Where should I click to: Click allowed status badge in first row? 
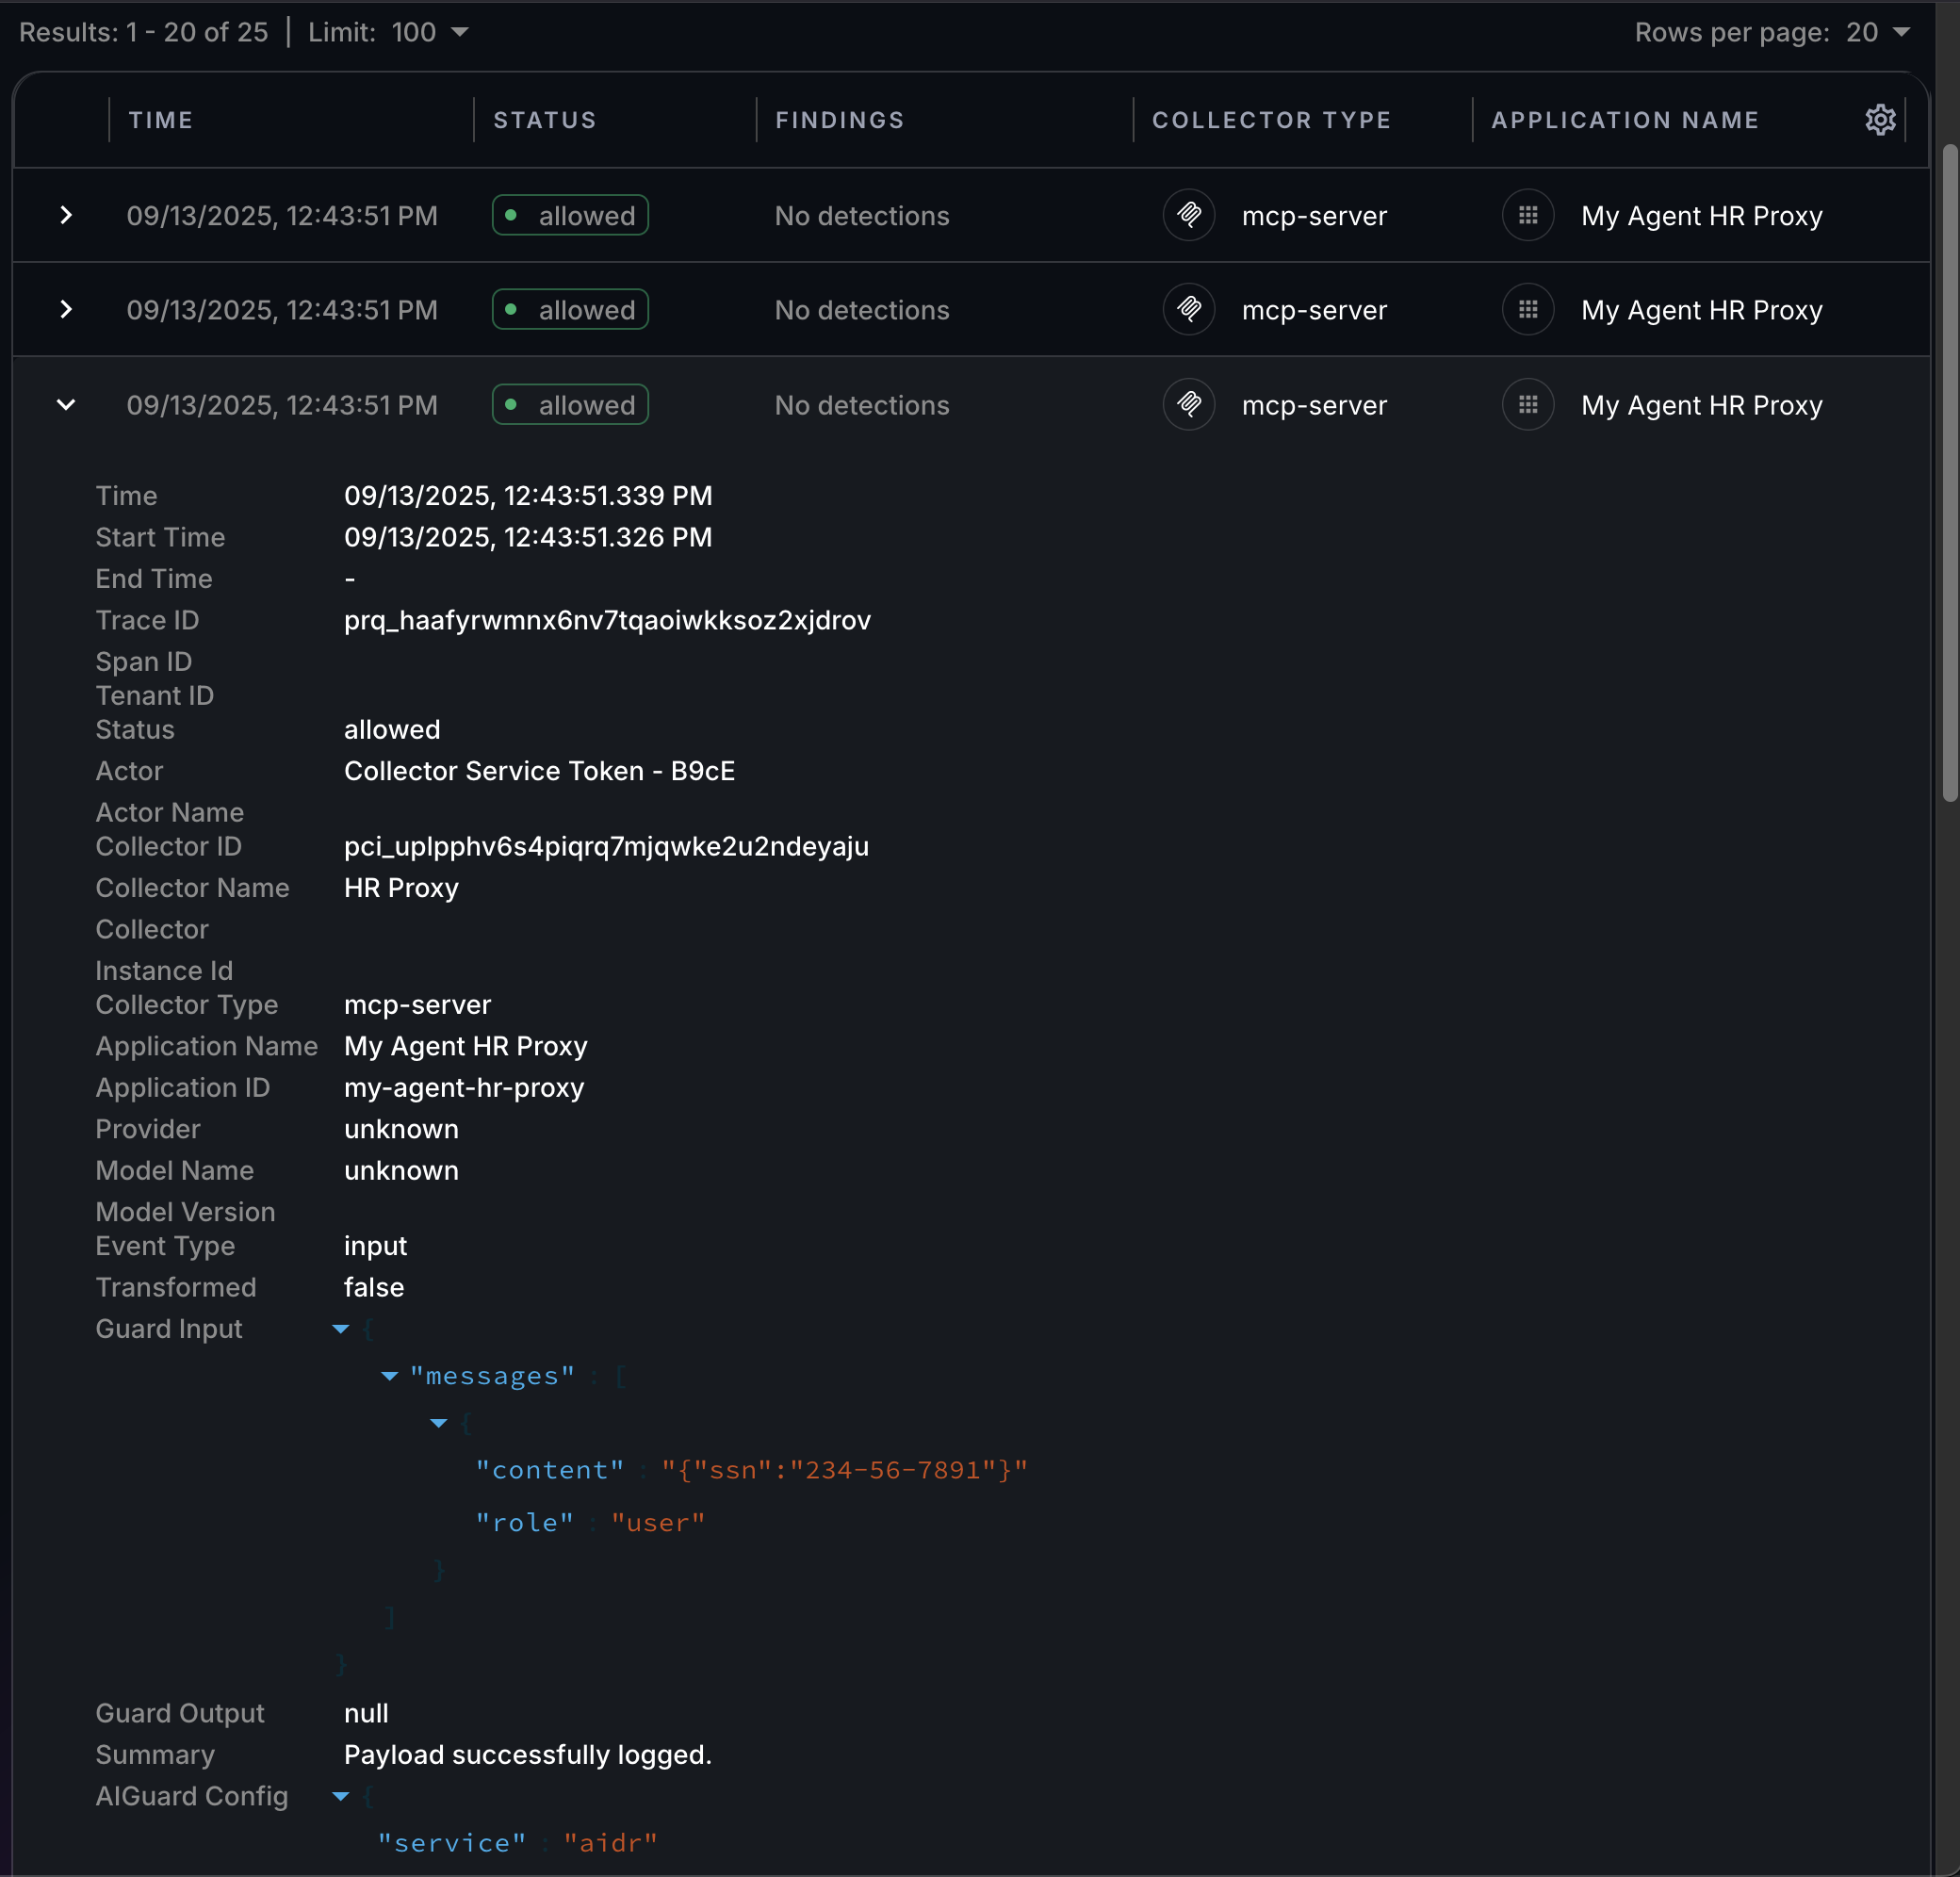point(570,215)
